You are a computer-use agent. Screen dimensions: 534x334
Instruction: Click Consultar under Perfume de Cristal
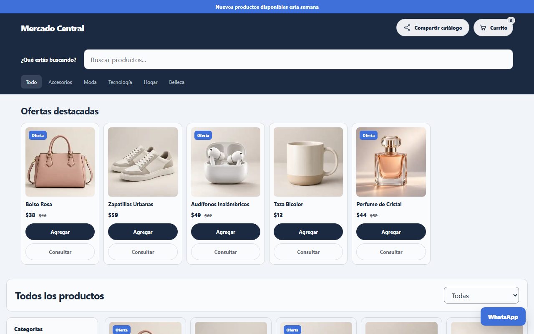pos(391,252)
